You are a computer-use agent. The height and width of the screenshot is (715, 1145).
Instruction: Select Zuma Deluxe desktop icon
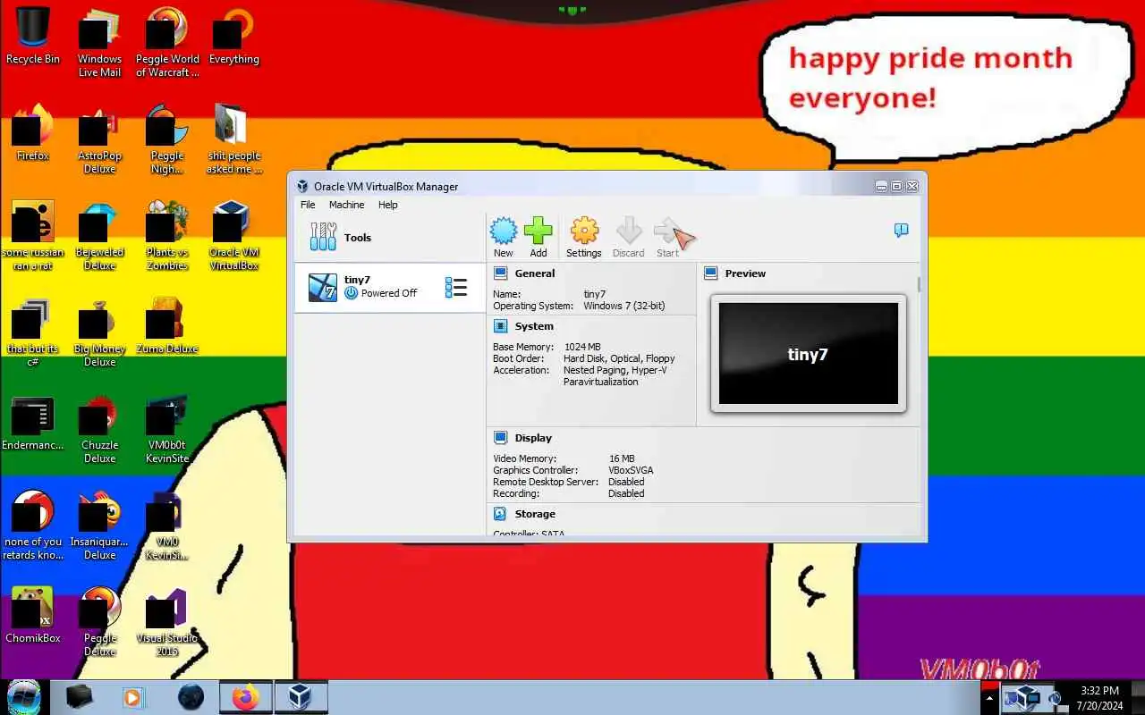[x=167, y=325]
